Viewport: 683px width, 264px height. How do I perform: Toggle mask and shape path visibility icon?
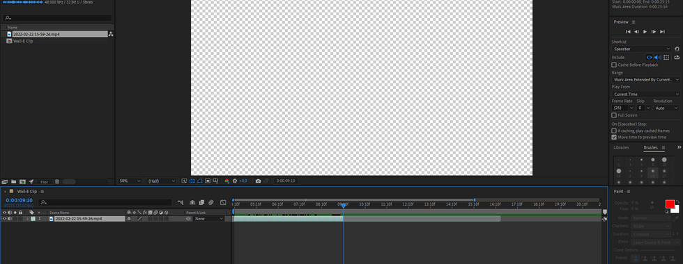coord(200,181)
